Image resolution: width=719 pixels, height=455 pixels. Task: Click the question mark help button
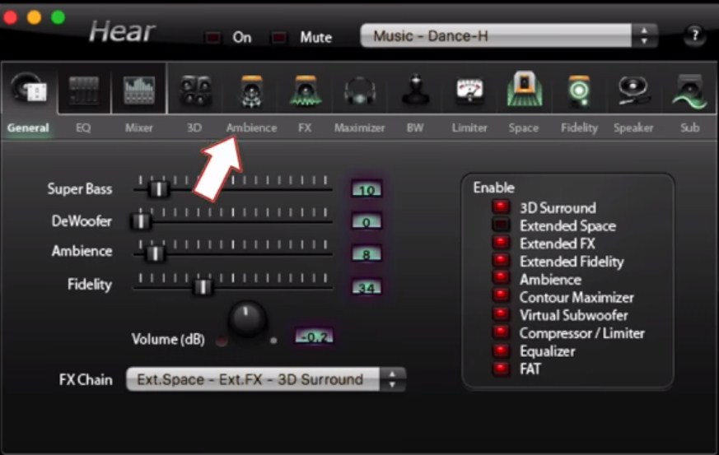693,35
